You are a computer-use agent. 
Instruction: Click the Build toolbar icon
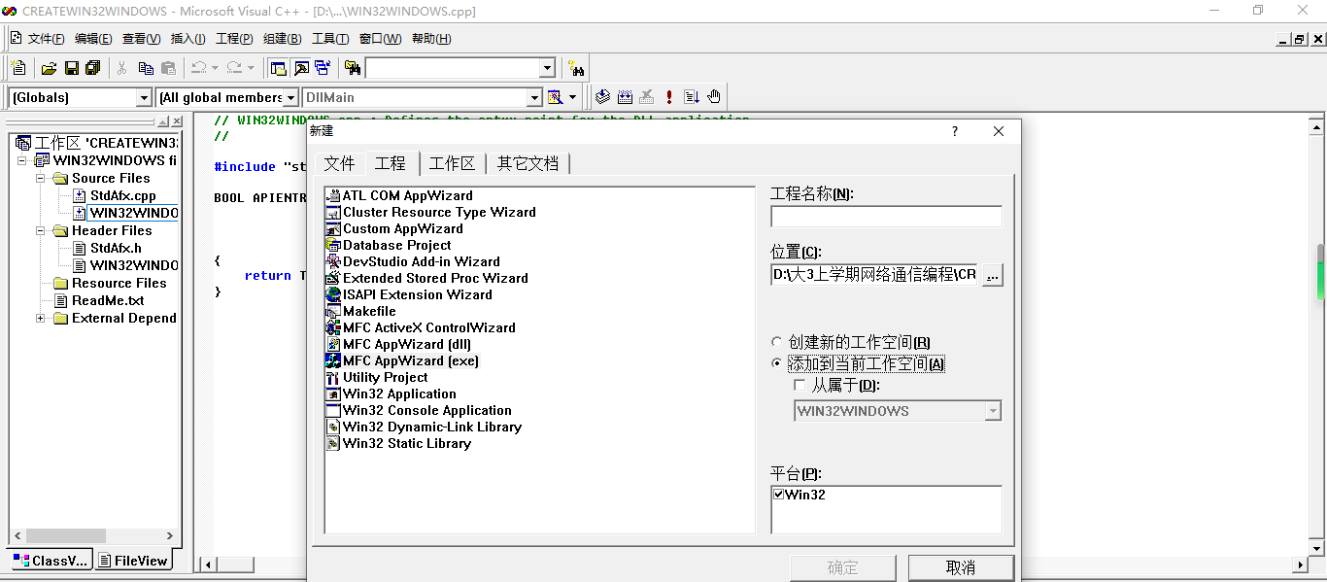[625, 97]
